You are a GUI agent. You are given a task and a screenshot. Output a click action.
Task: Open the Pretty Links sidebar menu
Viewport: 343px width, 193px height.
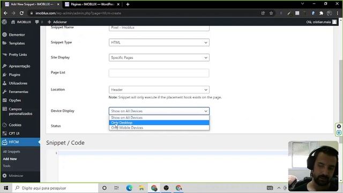18,55
